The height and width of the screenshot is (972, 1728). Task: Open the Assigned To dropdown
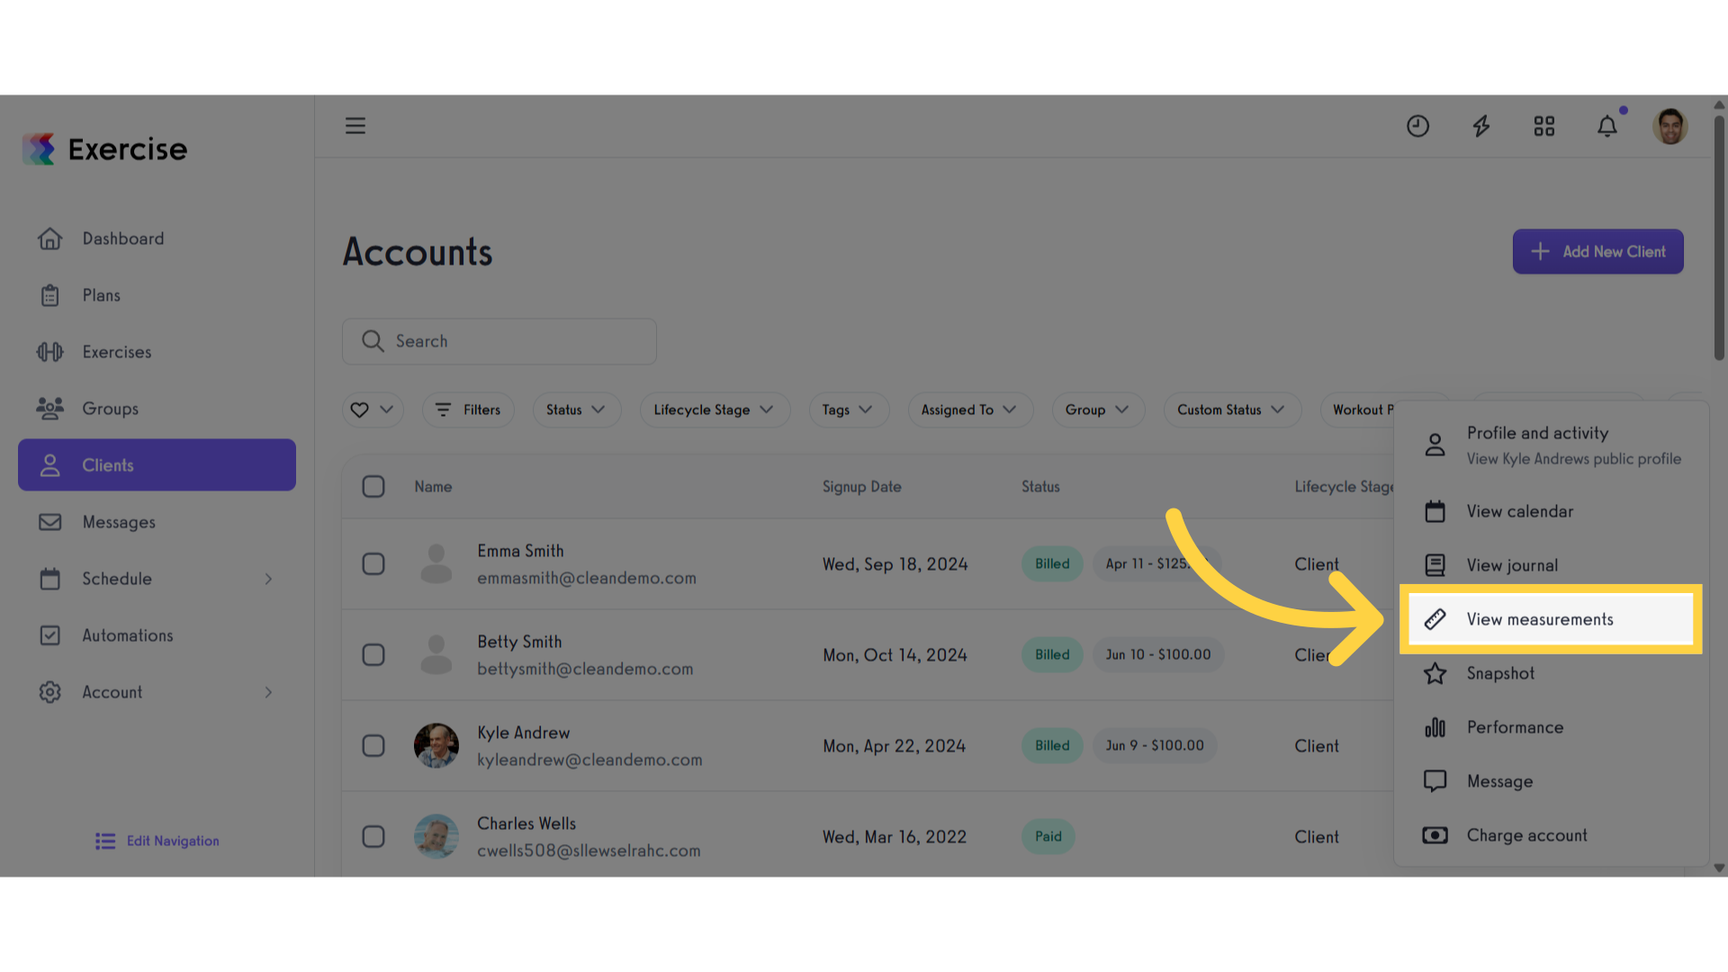click(970, 409)
